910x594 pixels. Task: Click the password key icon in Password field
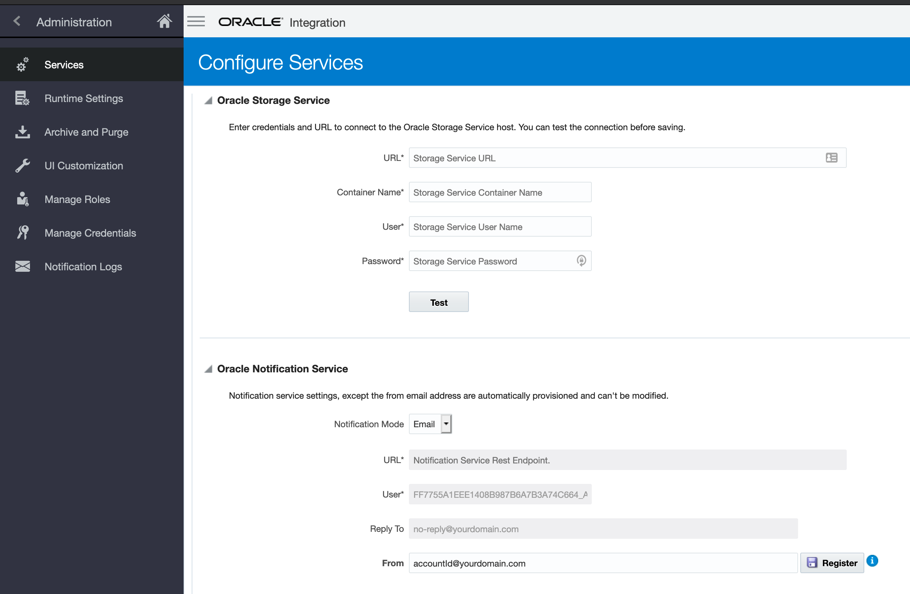581,261
